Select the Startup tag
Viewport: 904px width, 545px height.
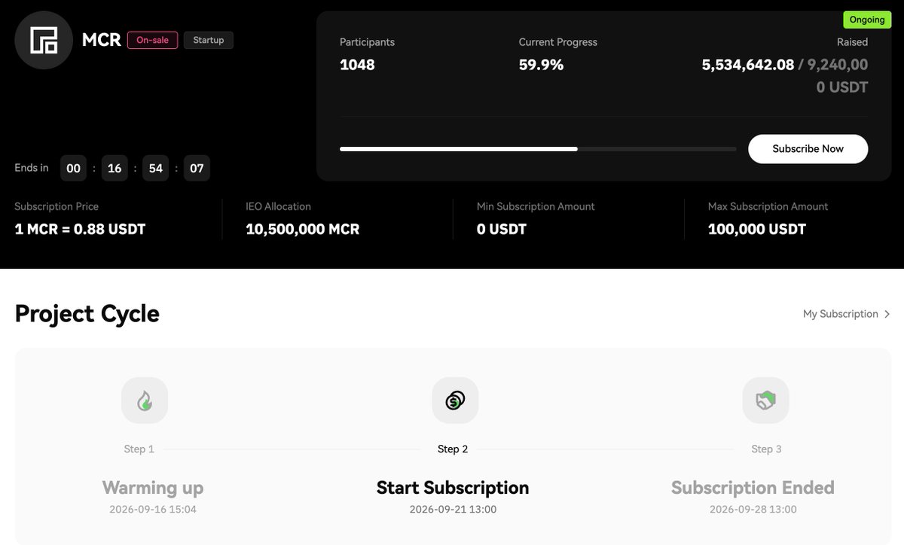209,40
